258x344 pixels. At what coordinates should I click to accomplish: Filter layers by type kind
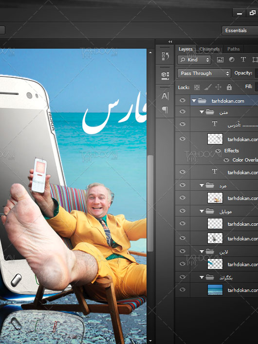[243, 59]
